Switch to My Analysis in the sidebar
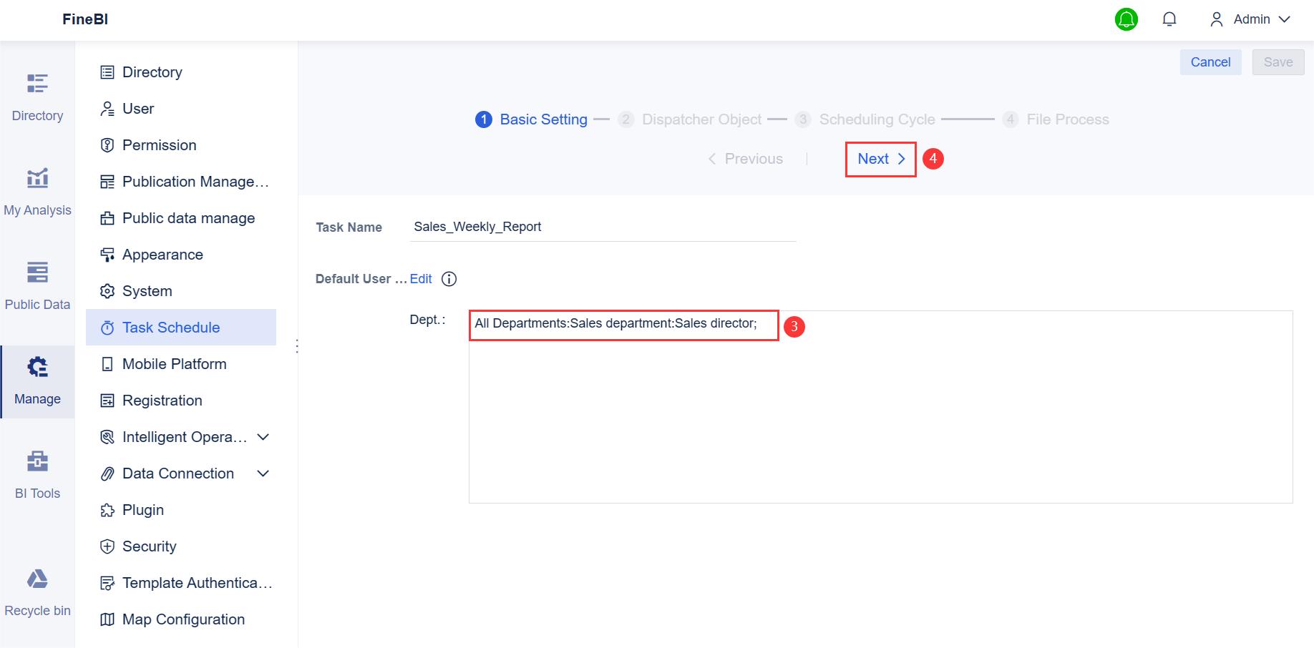1314x648 pixels. coord(37,189)
